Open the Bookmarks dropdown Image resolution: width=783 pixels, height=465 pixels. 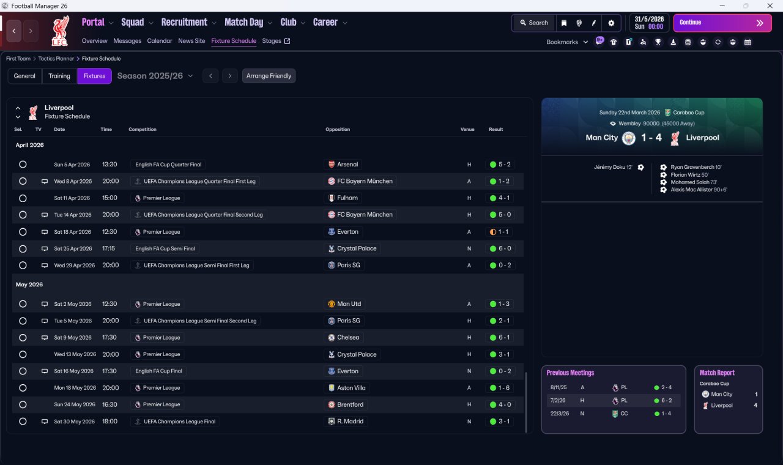click(x=567, y=42)
